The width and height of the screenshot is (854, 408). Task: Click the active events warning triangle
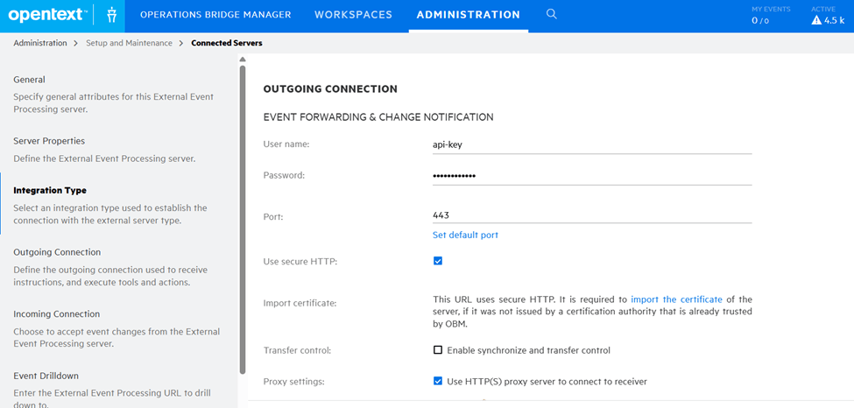click(x=816, y=20)
